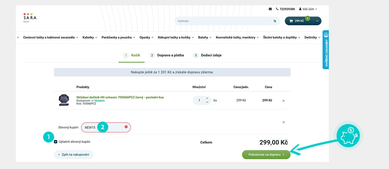The image size is (389, 169).
Task: Open the Váš účet account menu
Action: click(x=308, y=9)
